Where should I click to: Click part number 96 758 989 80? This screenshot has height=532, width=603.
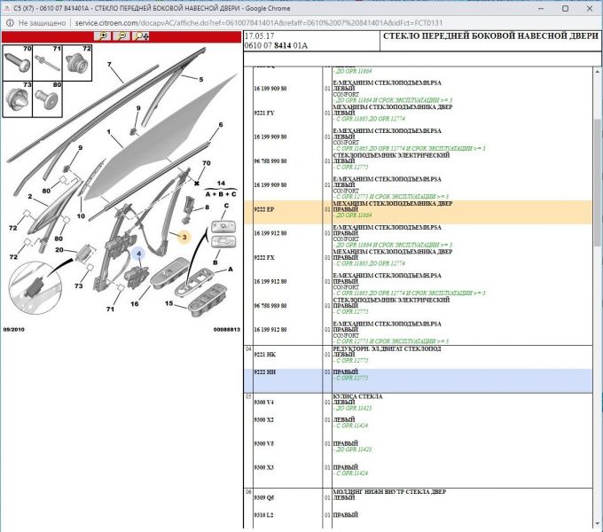pos(270,305)
